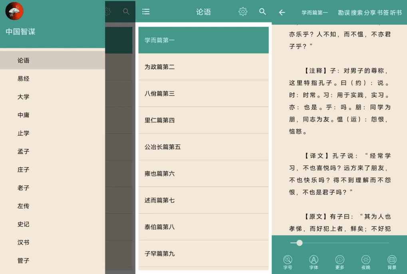Open the hamburger menu beside 论语 title
This screenshot has height=274, width=407.
[146, 12]
